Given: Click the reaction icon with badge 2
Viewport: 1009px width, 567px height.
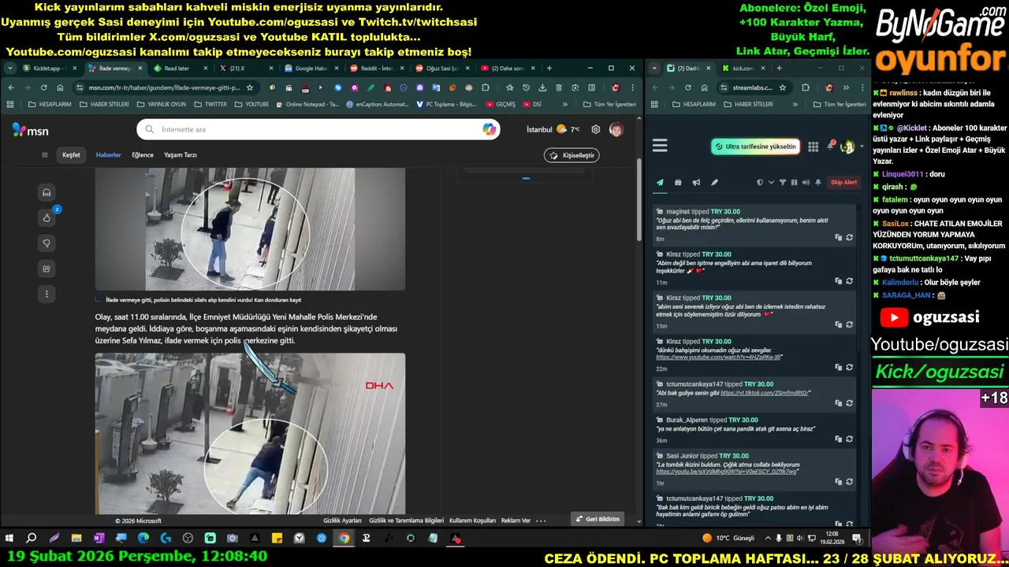Looking at the screenshot, I should click(47, 218).
